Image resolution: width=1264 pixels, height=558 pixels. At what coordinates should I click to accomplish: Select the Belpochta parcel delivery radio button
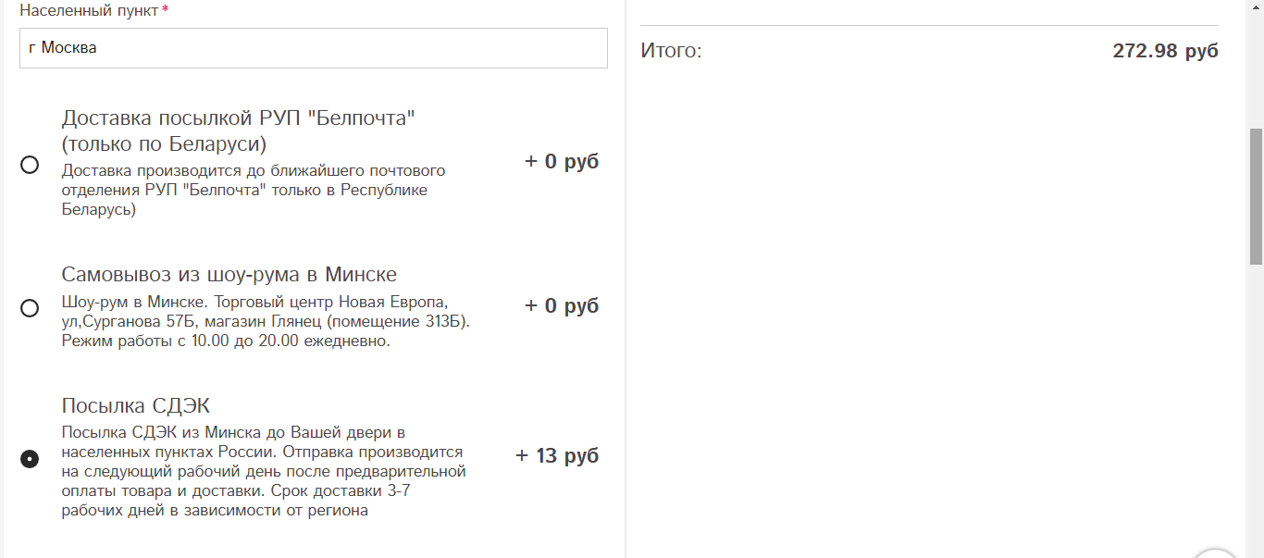click(30, 165)
